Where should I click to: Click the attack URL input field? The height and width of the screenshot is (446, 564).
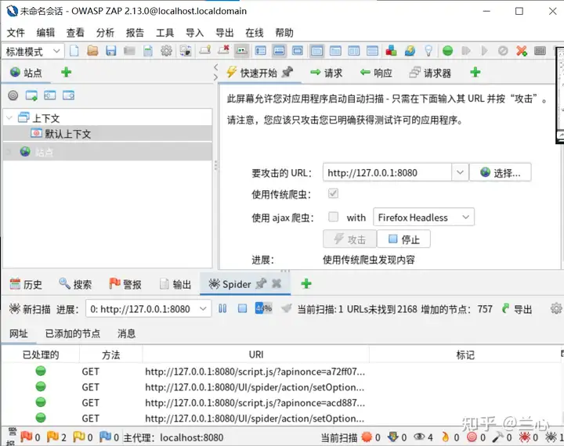click(x=388, y=172)
